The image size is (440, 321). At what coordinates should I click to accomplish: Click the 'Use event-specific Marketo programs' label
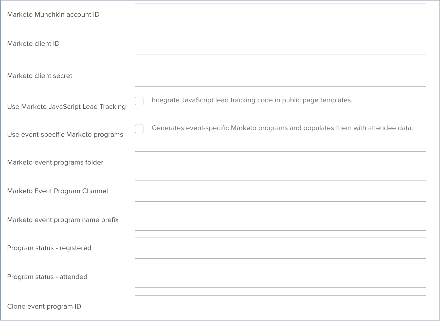pos(65,135)
